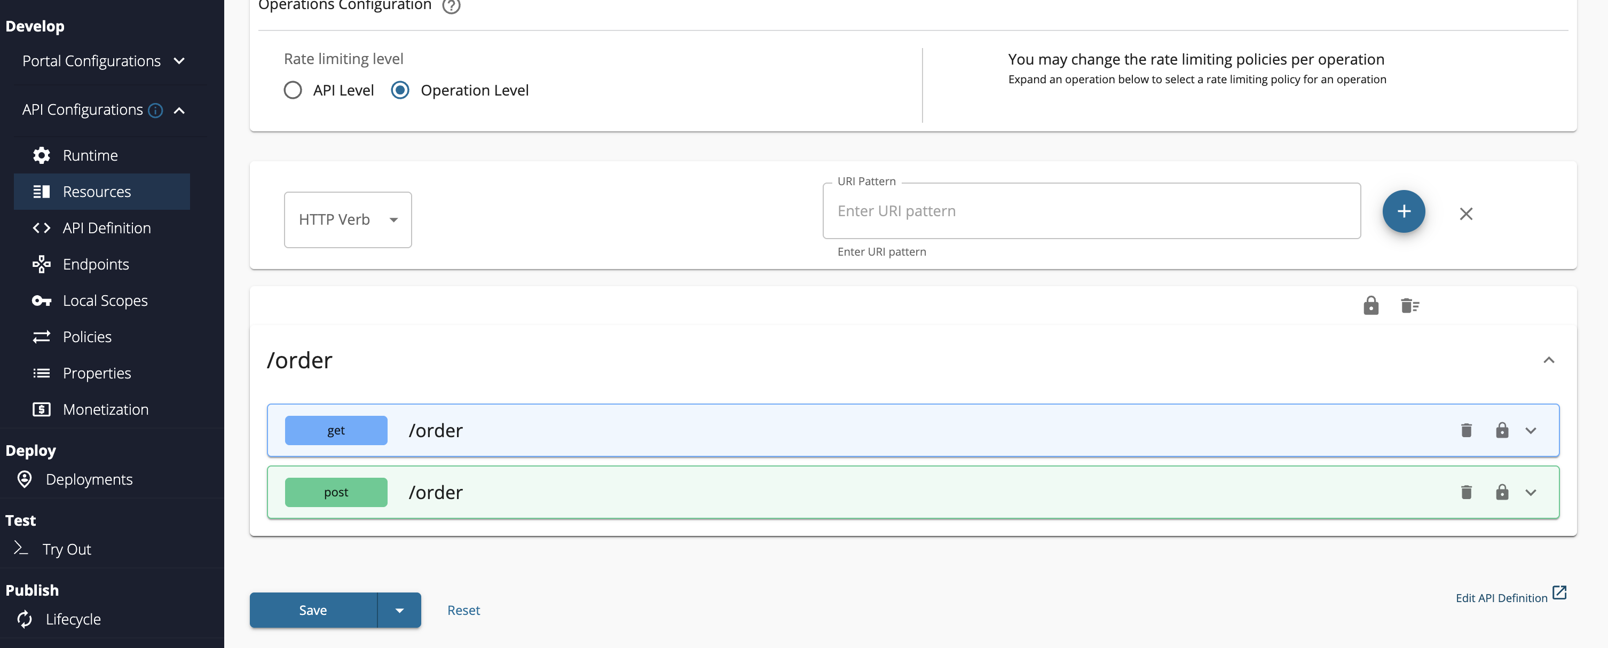Toggle the lock on post /order operation
Image resolution: width=1608 pixels, height=648 pixels.
(x=1502, y=492)
